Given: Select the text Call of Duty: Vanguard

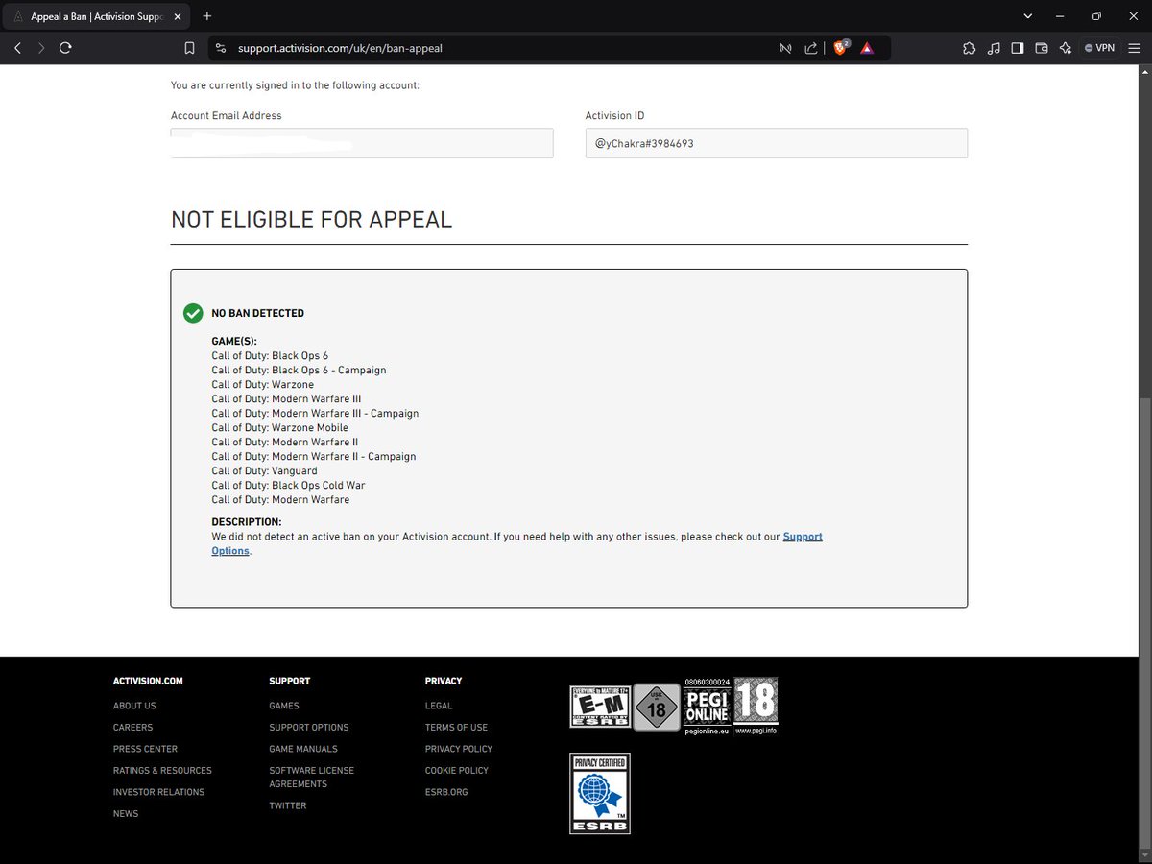Looking at the screenshot, I should point(264,471).
